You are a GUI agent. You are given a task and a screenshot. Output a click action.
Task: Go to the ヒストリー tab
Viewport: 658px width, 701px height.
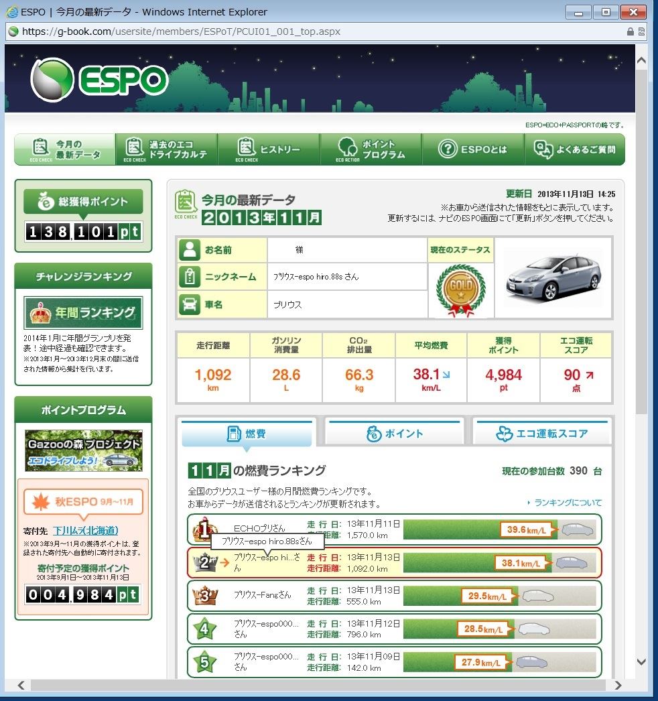pyautogui.click(x=269, y=149)
